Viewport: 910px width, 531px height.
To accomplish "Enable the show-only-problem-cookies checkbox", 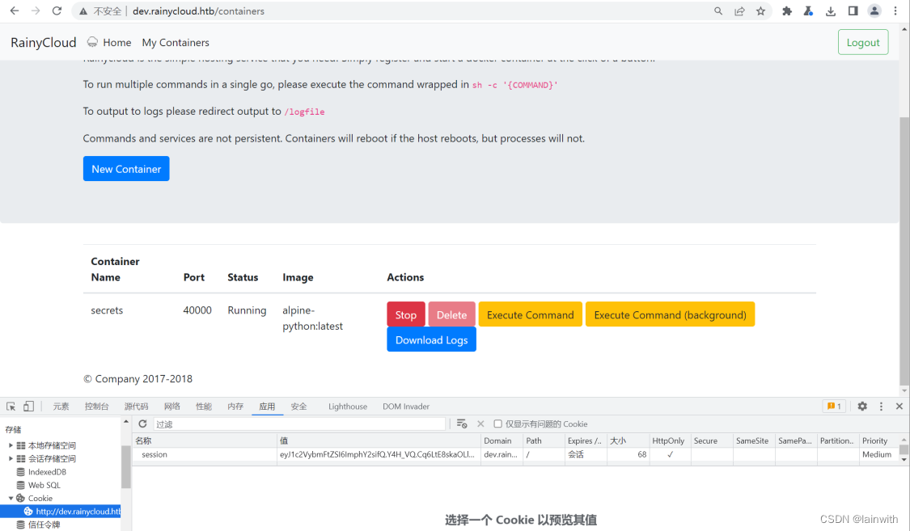I will [498, 424].
